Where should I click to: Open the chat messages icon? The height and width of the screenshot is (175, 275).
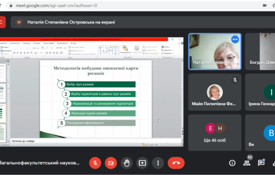(x=261, y=163)
